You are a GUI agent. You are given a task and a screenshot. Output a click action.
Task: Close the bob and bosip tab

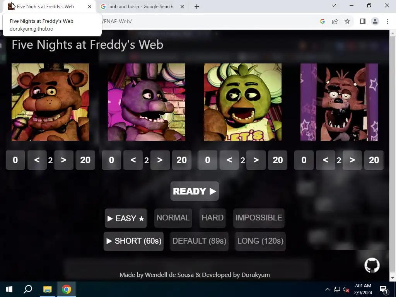tap(182, 7)
